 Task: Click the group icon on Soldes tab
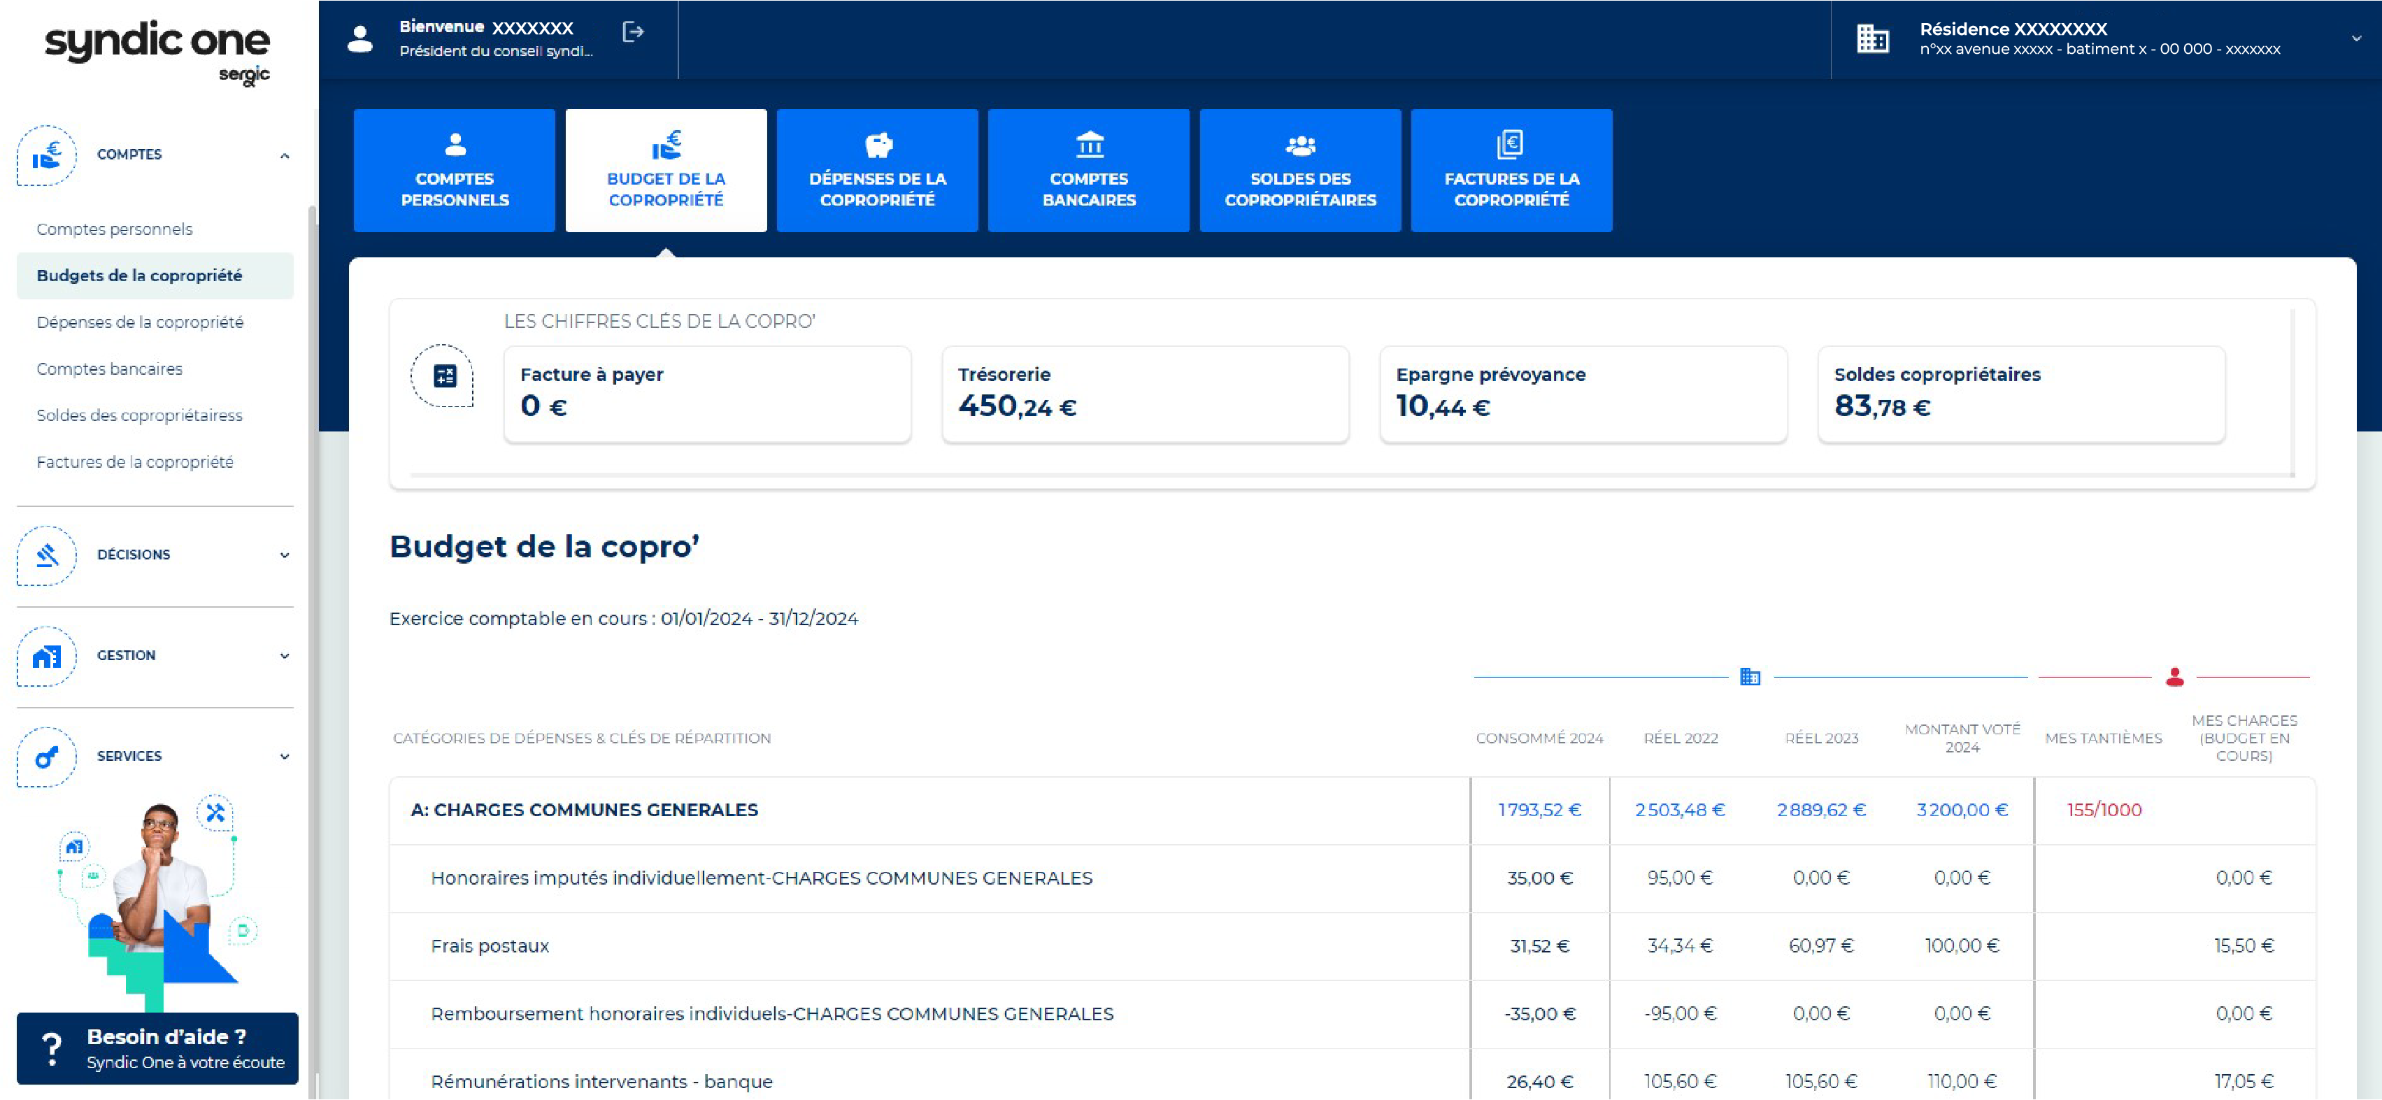pyautogui.click(x=1301, y=145)
